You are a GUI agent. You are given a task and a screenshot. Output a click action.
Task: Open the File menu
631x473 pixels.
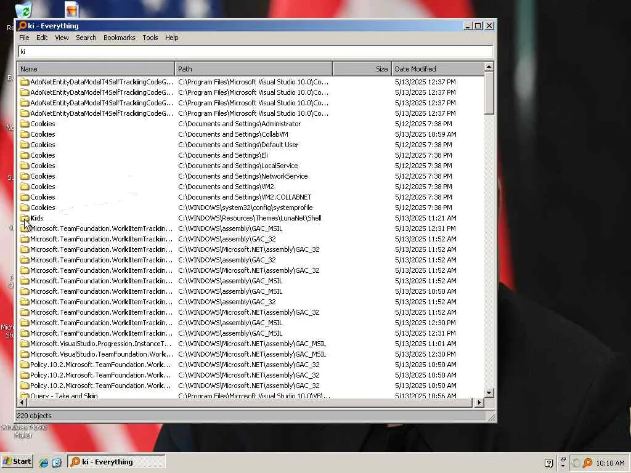[24, 38]
